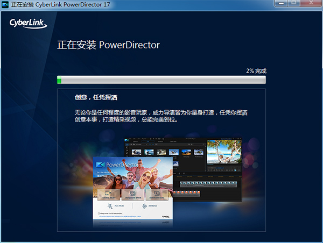The image size is (323, 243).
Task: Click the green filled part of progress bar
Action: pos(59,80)
